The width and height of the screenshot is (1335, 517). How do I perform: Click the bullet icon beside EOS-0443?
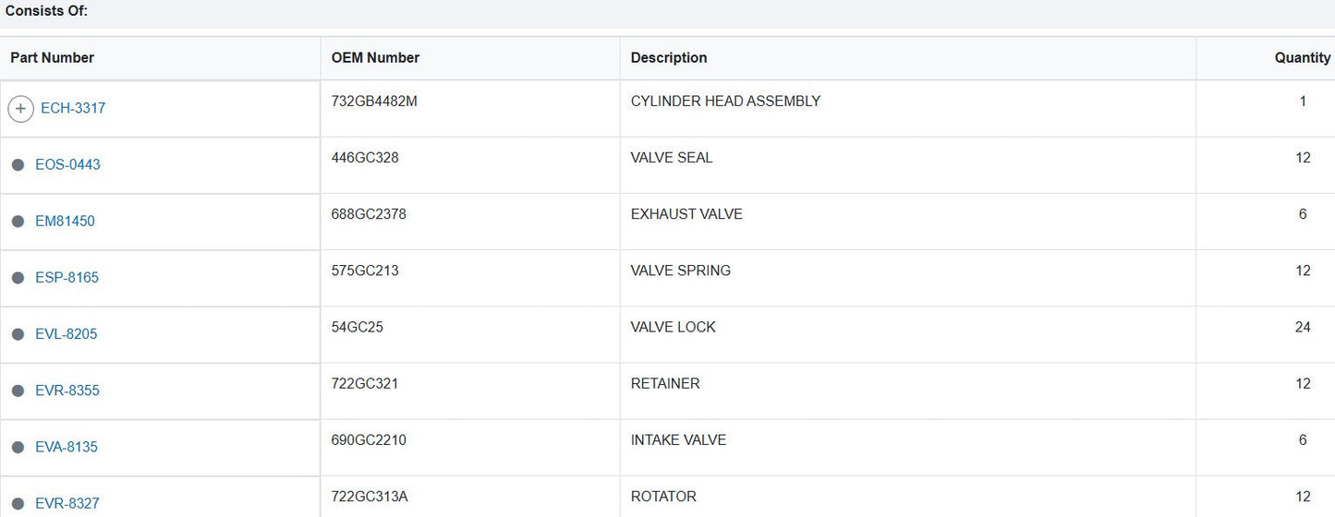[18, 165]
